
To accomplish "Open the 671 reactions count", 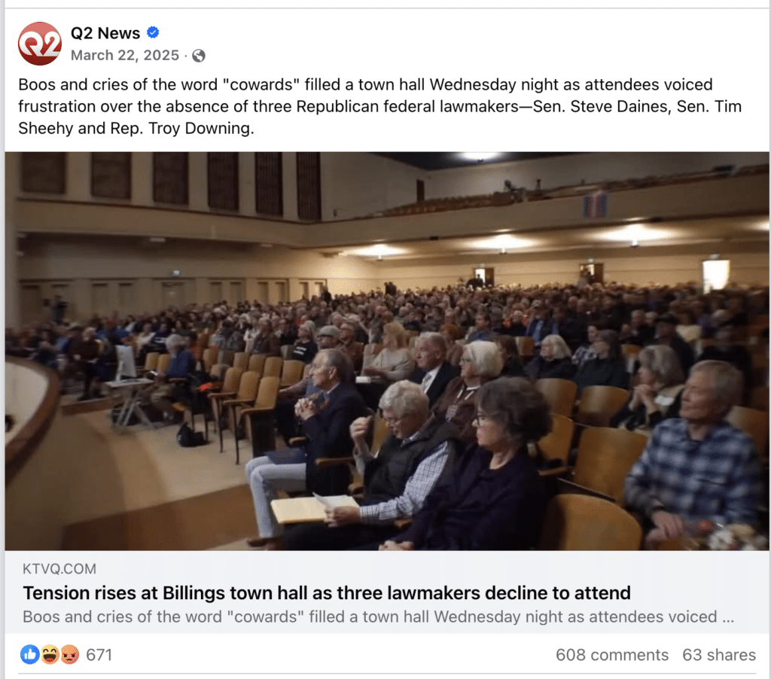I will (99, 655).
